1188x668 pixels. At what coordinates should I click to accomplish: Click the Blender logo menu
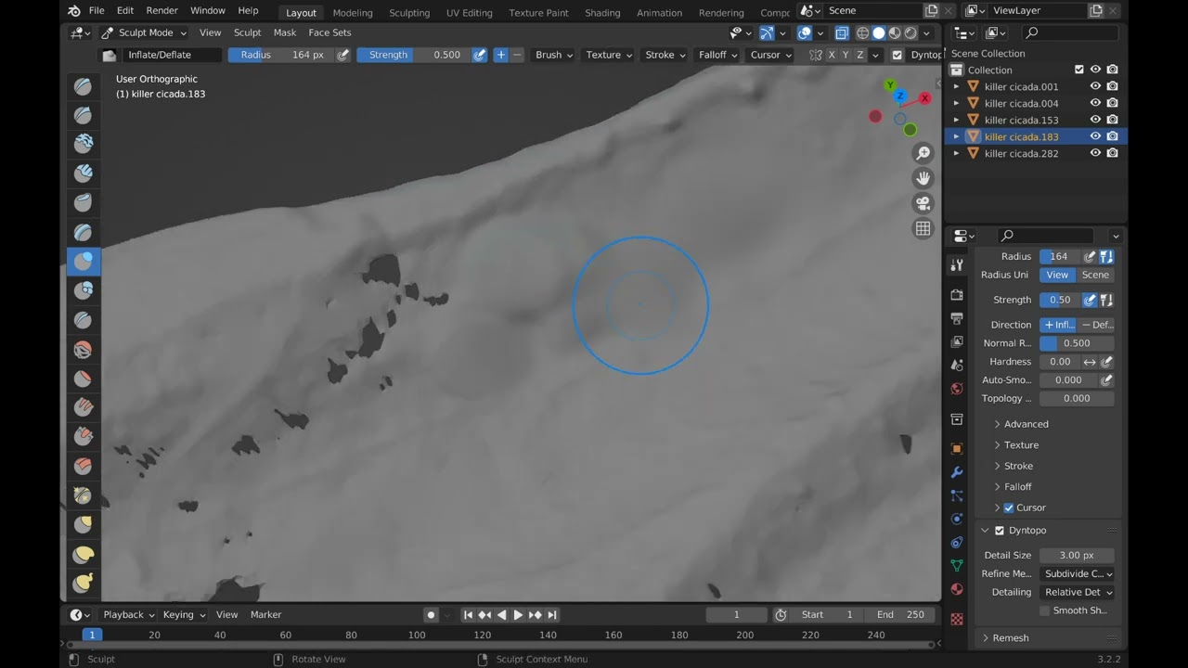pyautogui.click(x=74, y=10)
